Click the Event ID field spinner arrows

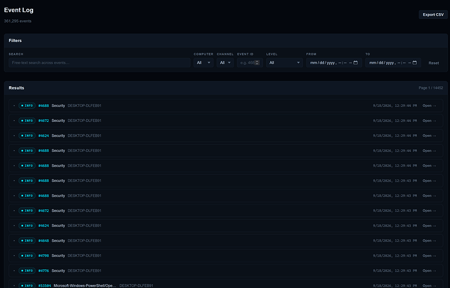pos(257,62)
